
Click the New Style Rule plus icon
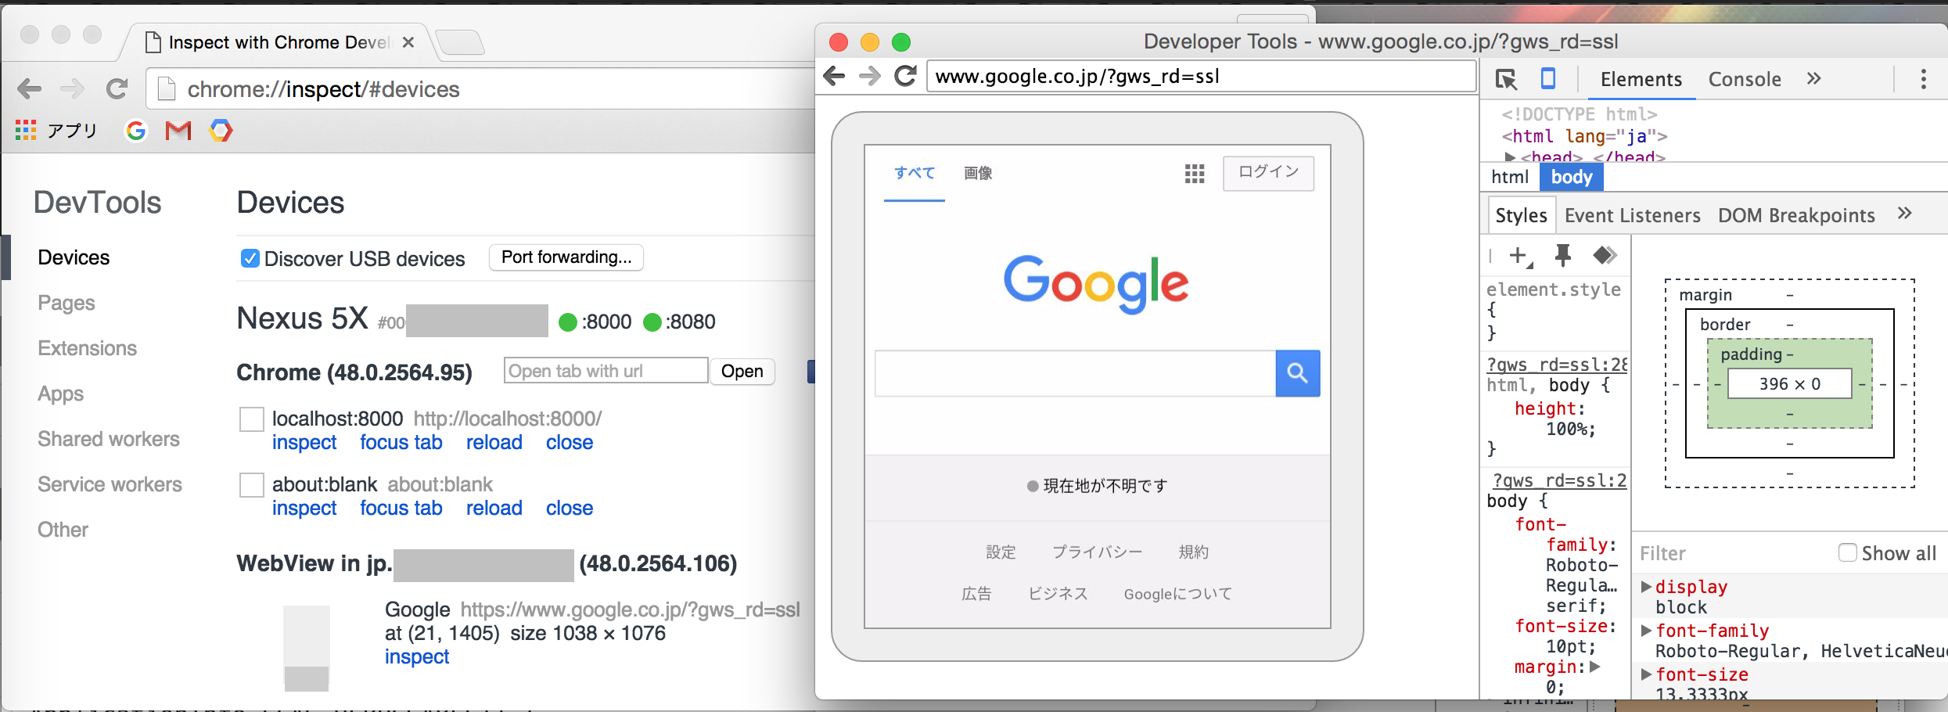[1519, 256]
